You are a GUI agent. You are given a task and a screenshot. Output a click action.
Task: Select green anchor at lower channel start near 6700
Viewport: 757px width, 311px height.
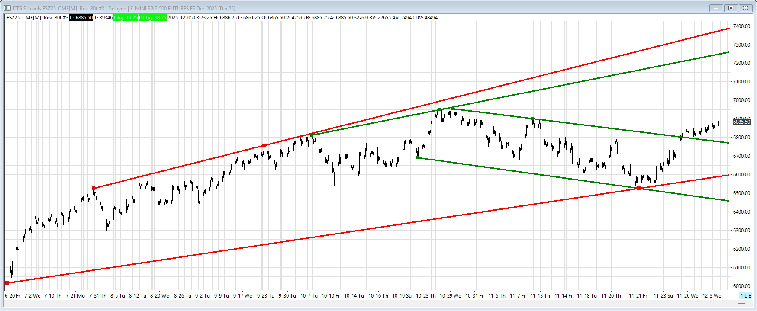(417, 157)
